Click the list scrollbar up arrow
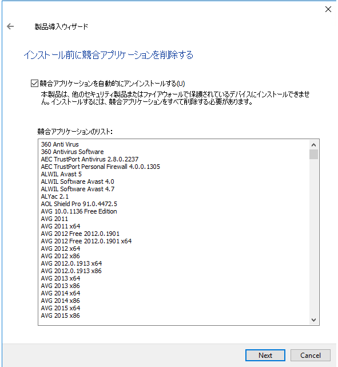This screenshot has height=367, width=338. point(313,145)
